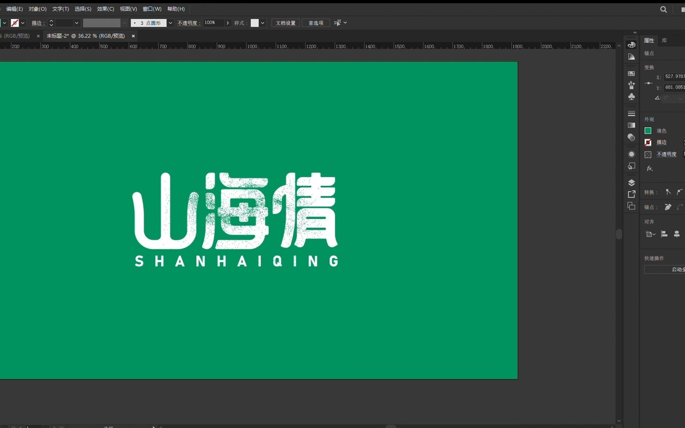Open the align toolbar icon dropdown arrow
Image resolution: width=685 pixels, height=428 pixels.
point(345,23)
